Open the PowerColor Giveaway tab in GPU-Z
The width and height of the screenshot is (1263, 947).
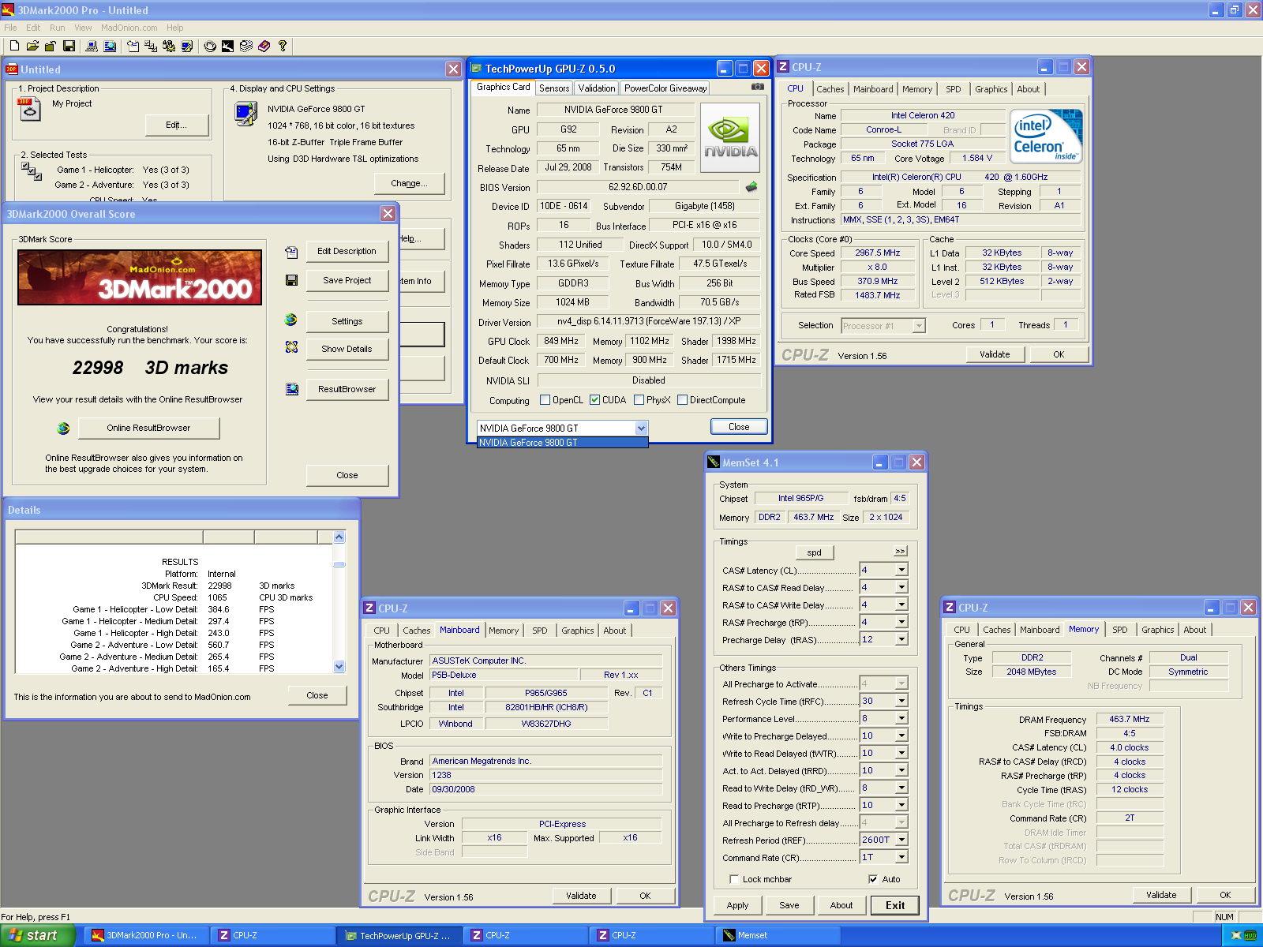click(x=665, y=88)
